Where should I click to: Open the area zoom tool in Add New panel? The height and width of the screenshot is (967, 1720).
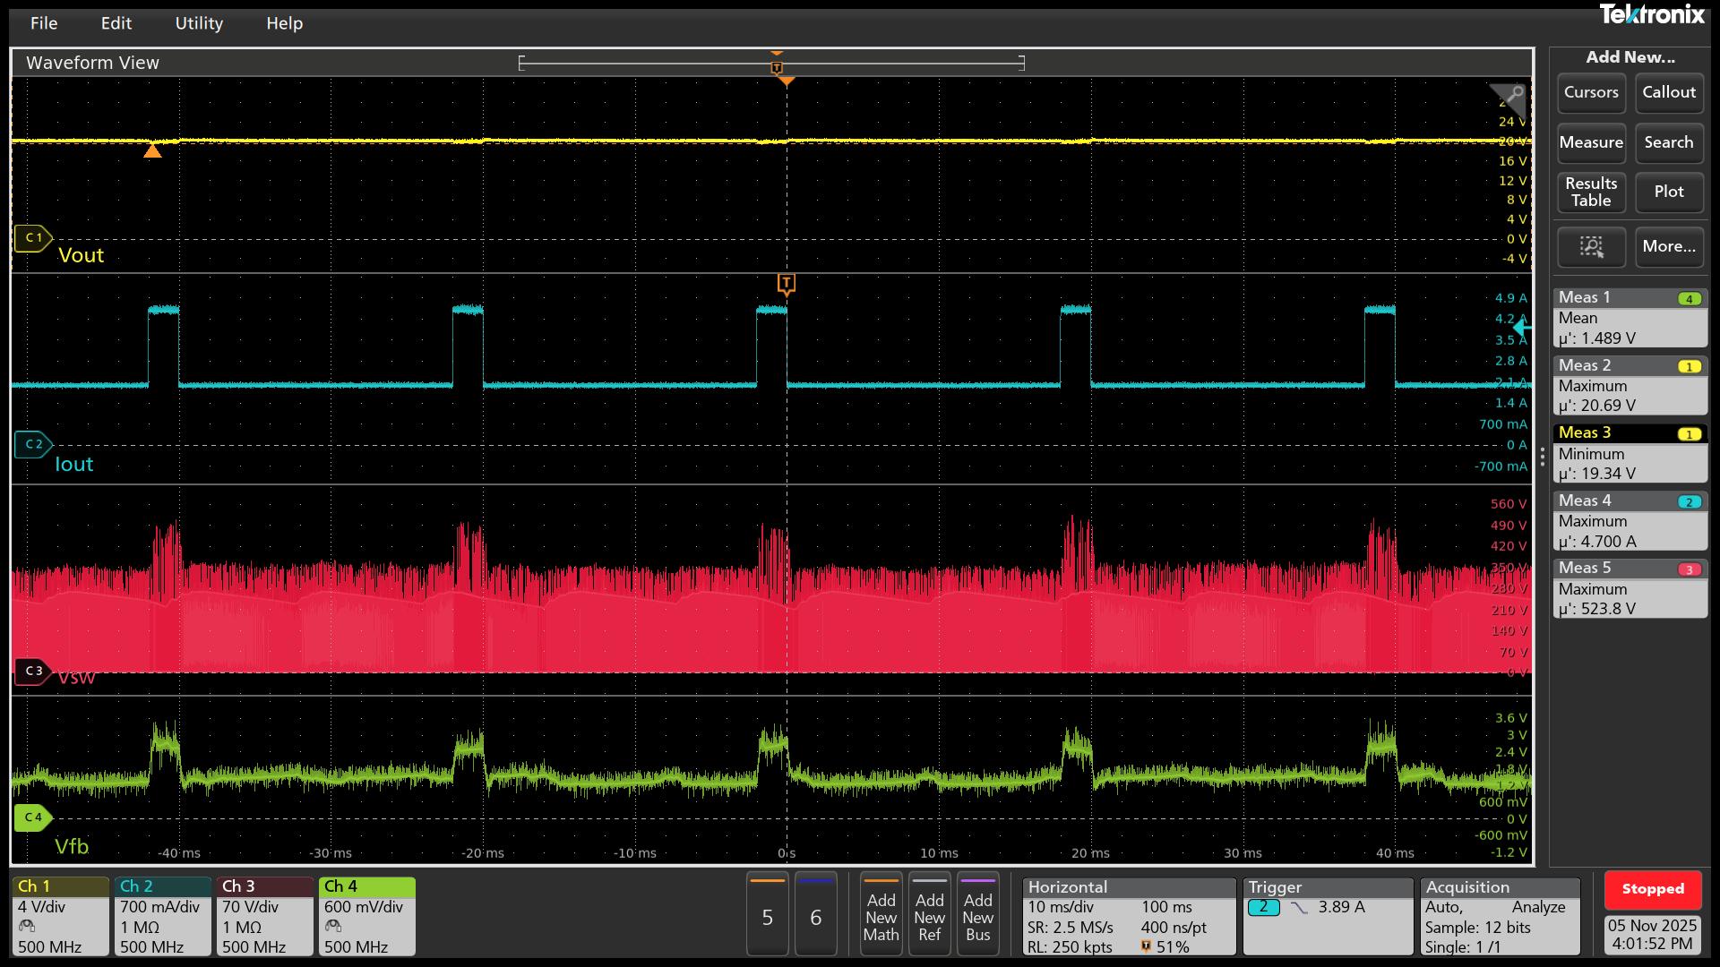[x=1591, y=247]
